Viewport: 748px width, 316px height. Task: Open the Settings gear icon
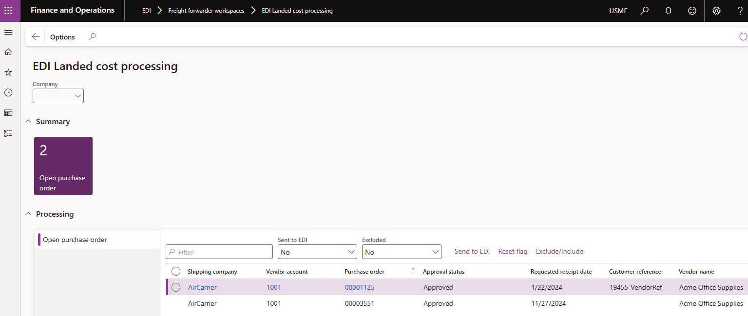click(x=716, y=10)
